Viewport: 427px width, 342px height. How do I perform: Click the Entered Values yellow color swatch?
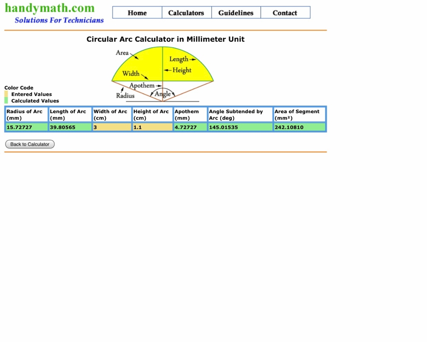point(6,94)
